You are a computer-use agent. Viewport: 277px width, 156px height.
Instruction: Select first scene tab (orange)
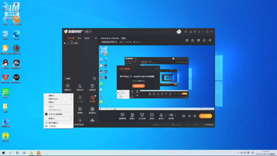pos(71,38)
